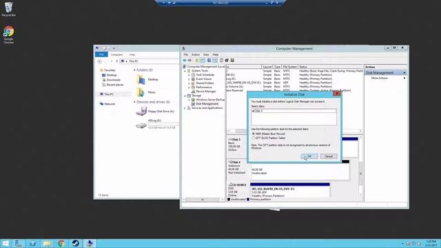The height and width of the screenshot is (248, 441).
Task: Expand Services and Applications tree node
Action: pos(185,108)
